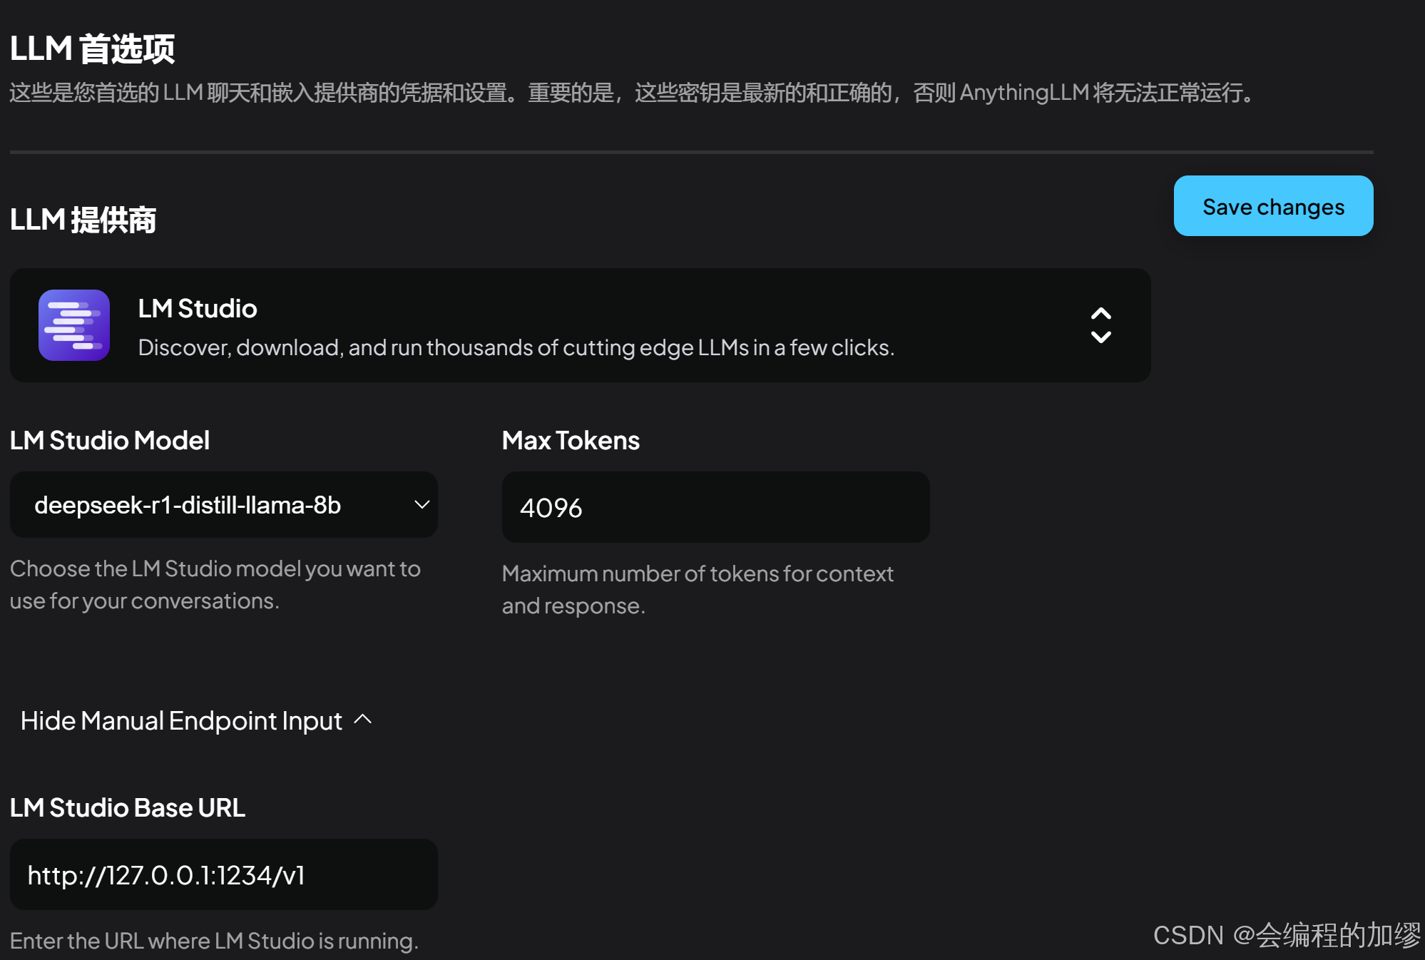Click the Maximum number of tokens help text
This screenshot has width=1425, height=960.
[697, 589]
